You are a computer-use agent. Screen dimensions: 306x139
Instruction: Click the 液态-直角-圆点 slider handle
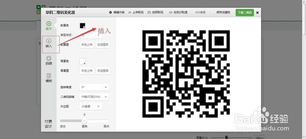[84, 121]
